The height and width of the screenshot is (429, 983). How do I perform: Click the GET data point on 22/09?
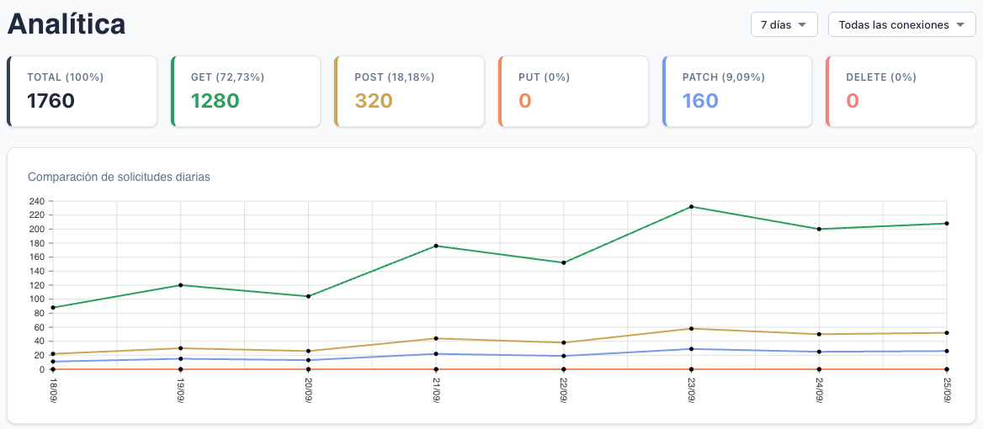coord(564,262)
